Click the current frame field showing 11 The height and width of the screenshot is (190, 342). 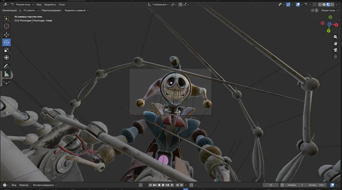271,185
